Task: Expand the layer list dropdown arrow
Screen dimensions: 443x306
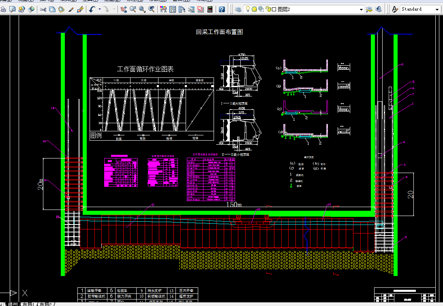Action: pyautogui.click(x=361, y=10)
